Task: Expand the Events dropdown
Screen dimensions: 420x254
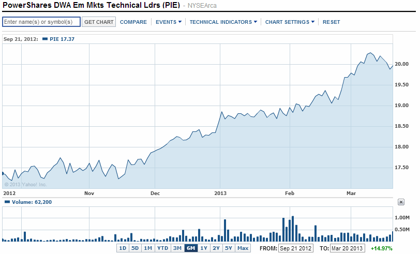Action: click(x=169, y=22)
